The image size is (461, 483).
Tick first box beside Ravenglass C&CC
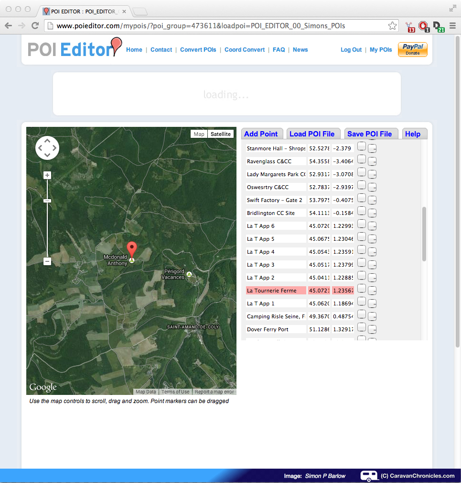[362, 159]
